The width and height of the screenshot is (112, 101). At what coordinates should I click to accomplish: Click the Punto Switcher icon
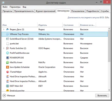[x=7, y=48]
